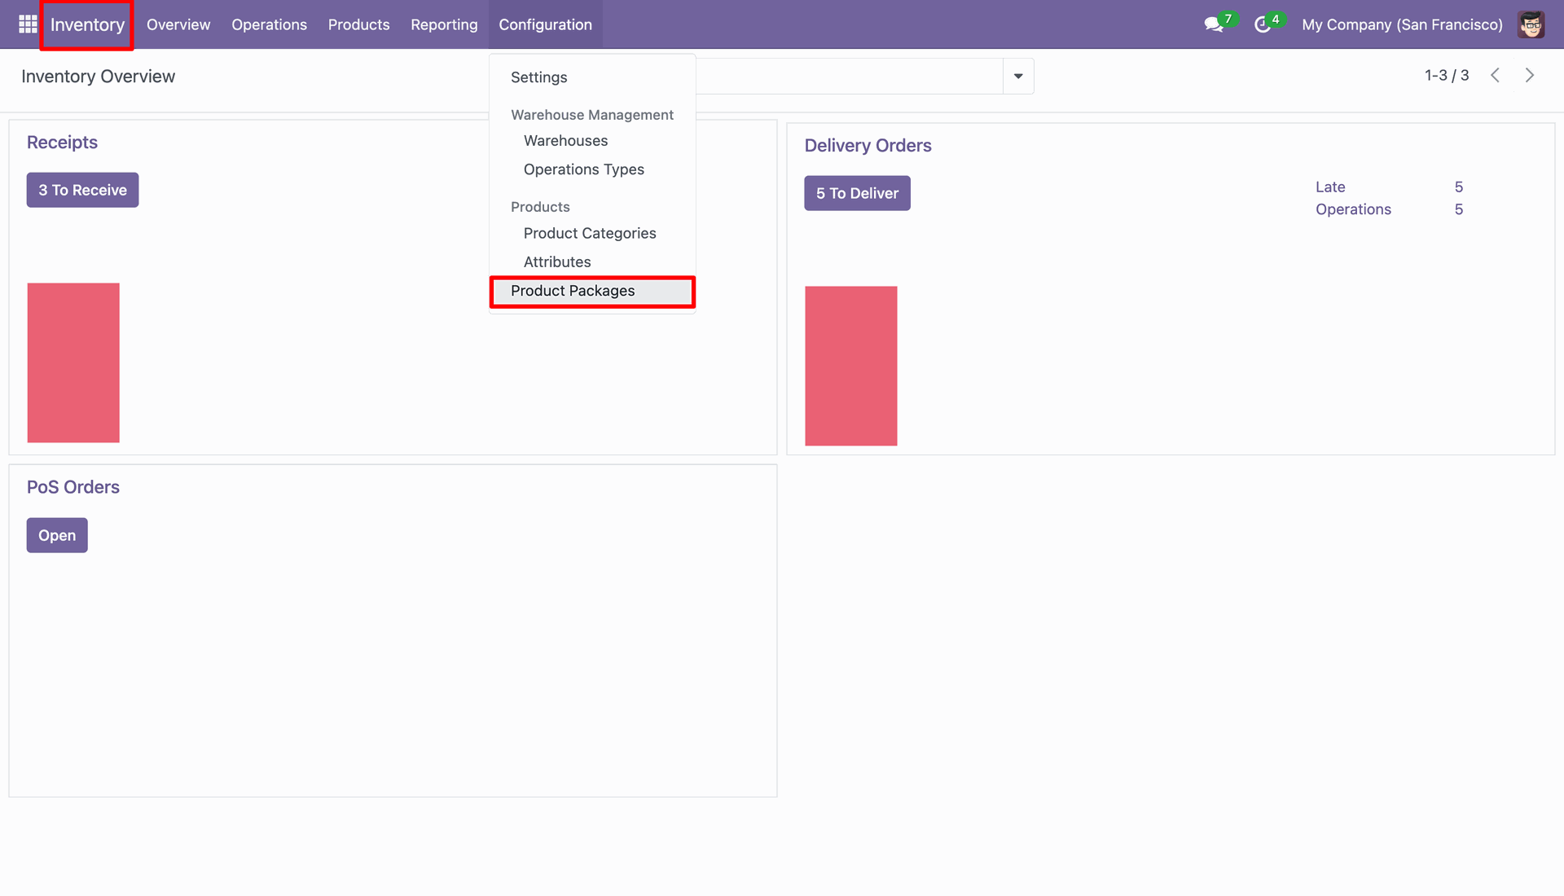Screen dimensions: 1564x896
Task: Switch company via My Company (San Francisco)
Action: 1402,24
